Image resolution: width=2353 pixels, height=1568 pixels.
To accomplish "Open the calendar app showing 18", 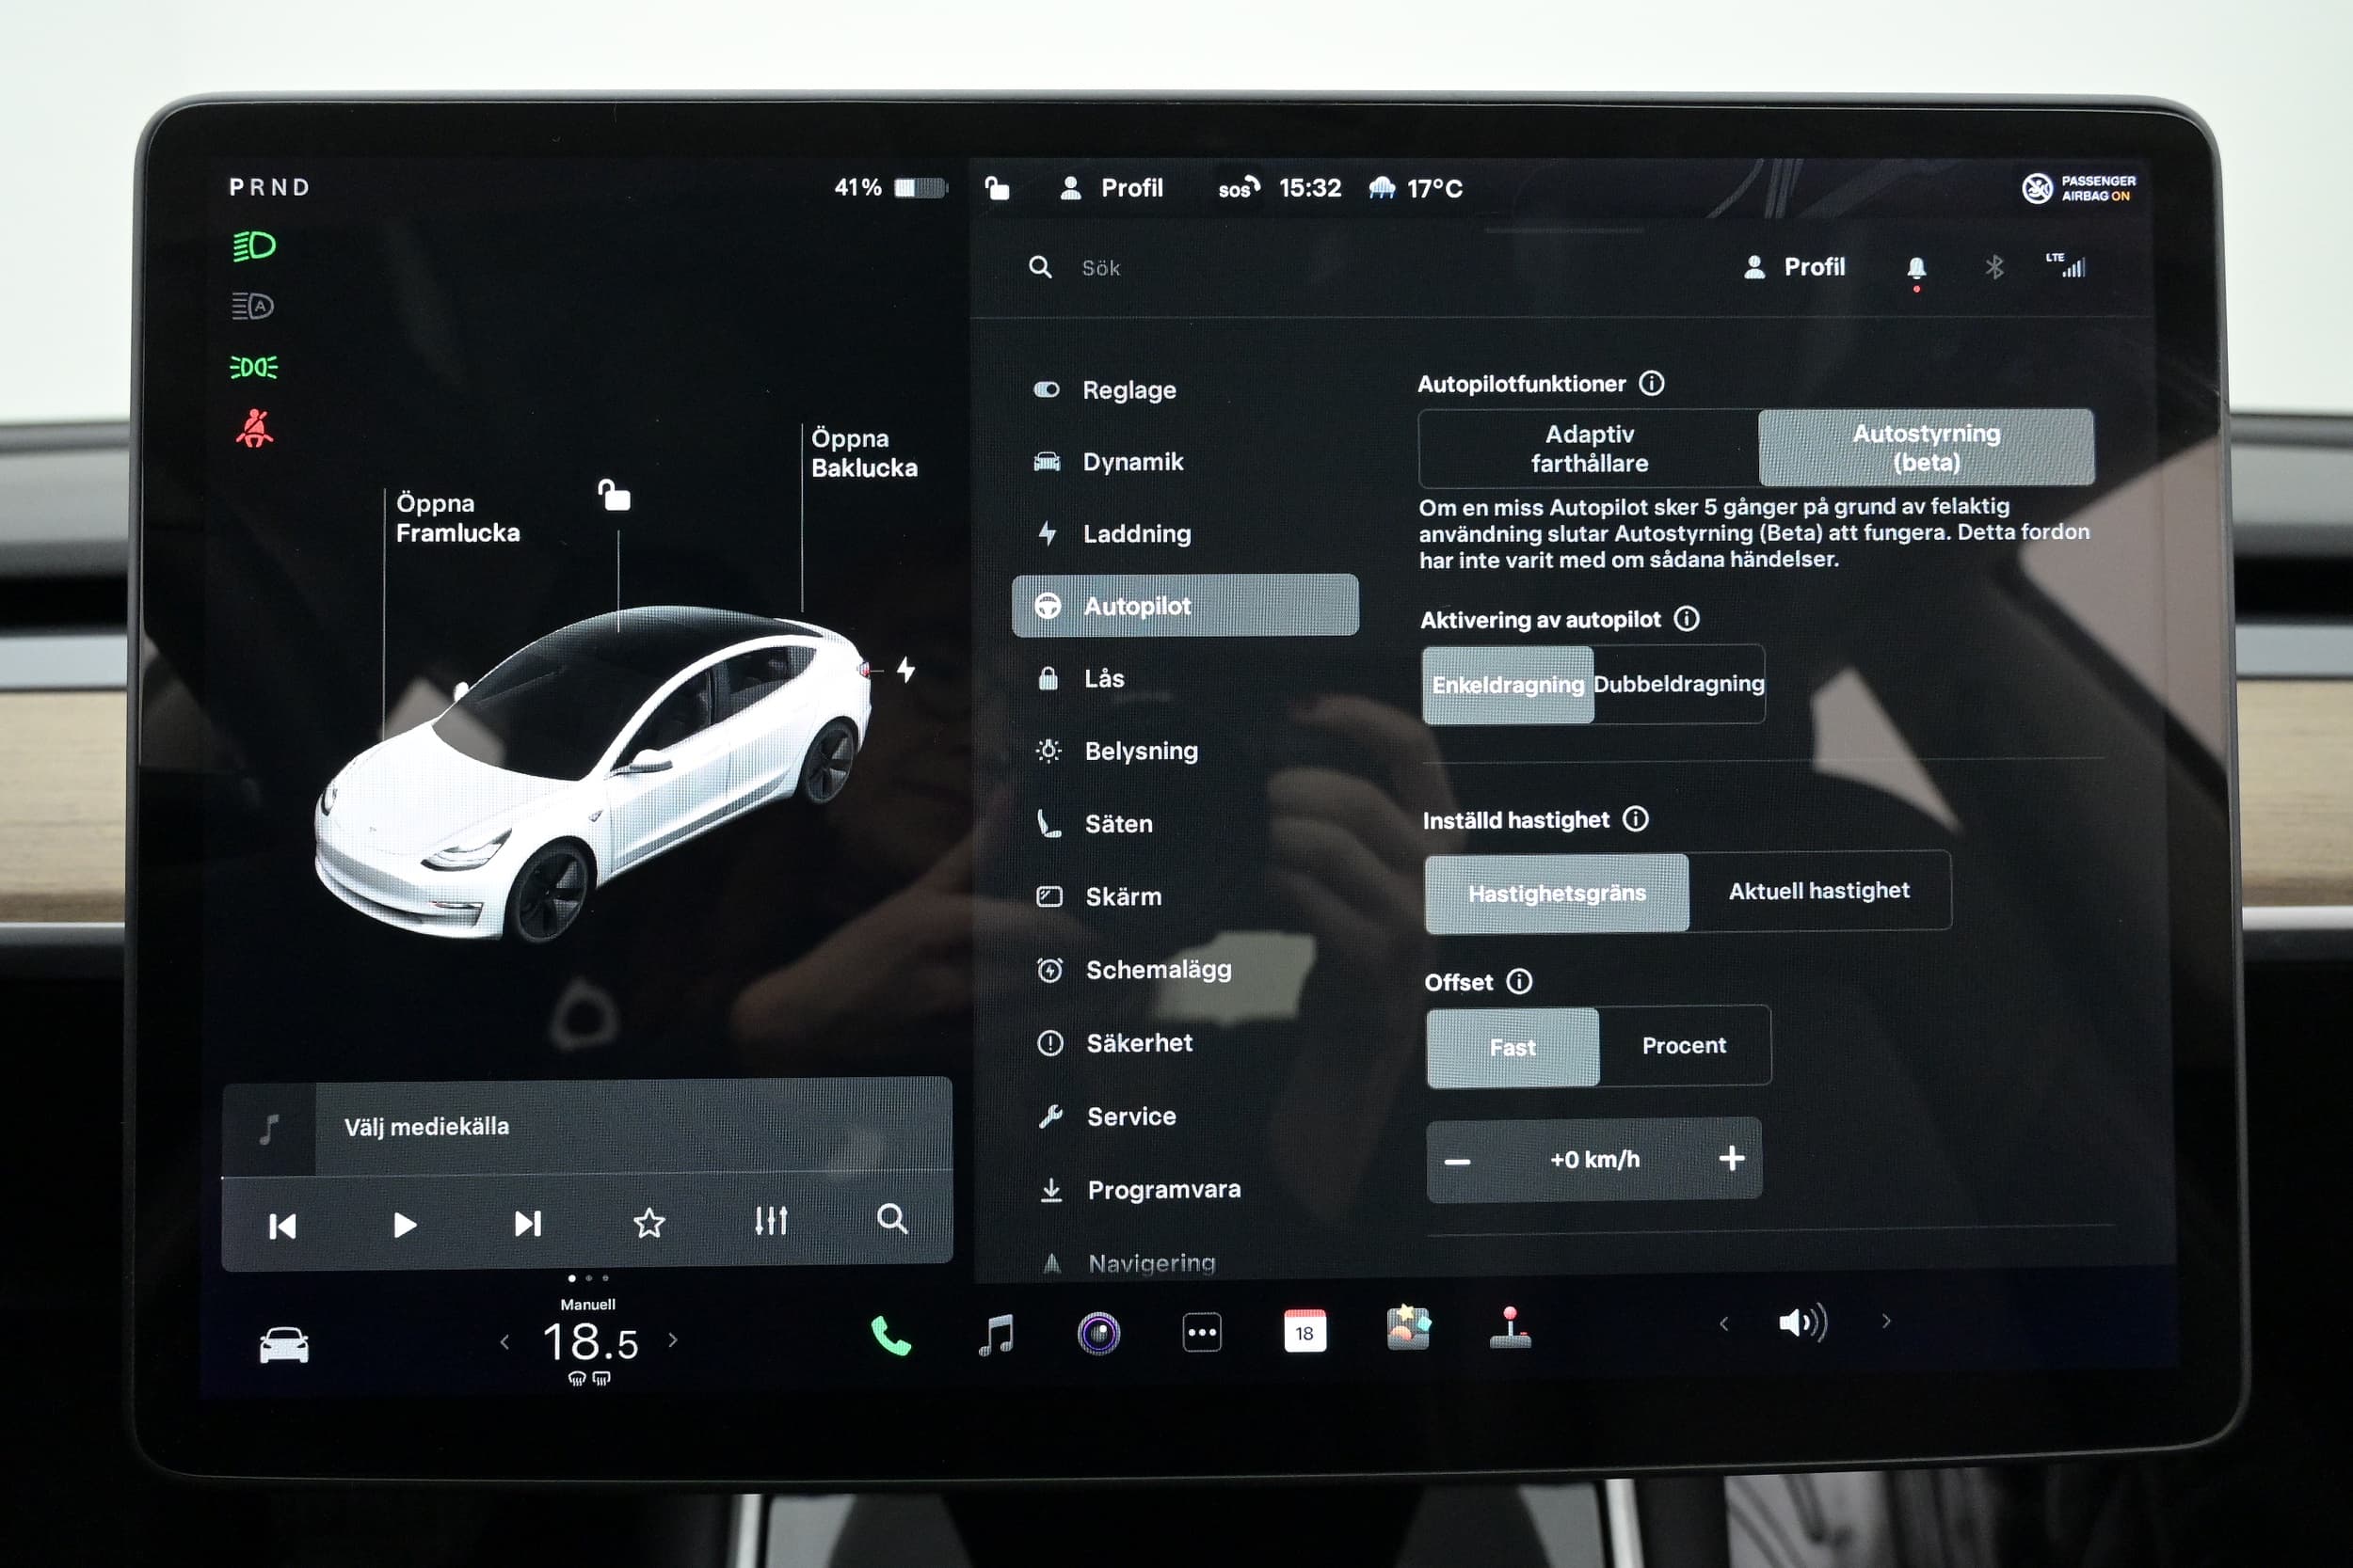I will coord(1305,1331).
